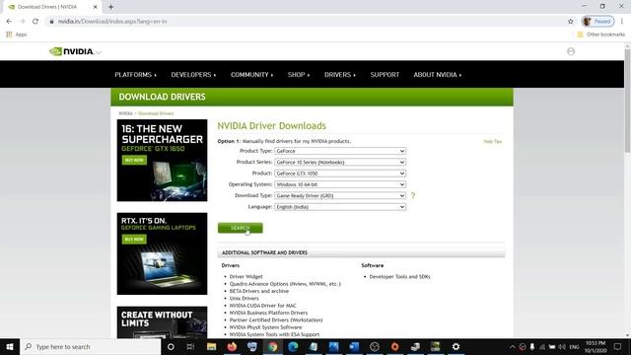Open Microsoft Edge from taskbar

(x=293, y=346)
